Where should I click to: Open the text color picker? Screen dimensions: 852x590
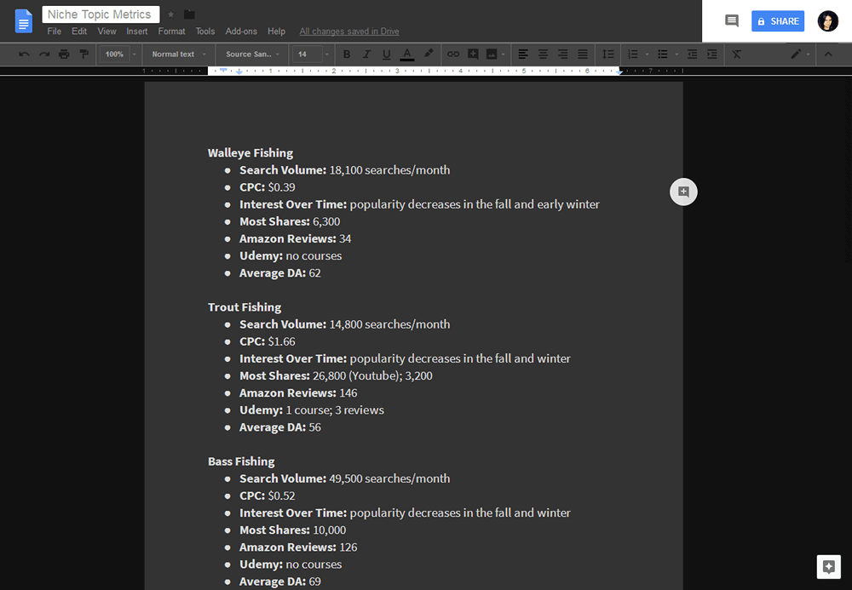[407, 54]
